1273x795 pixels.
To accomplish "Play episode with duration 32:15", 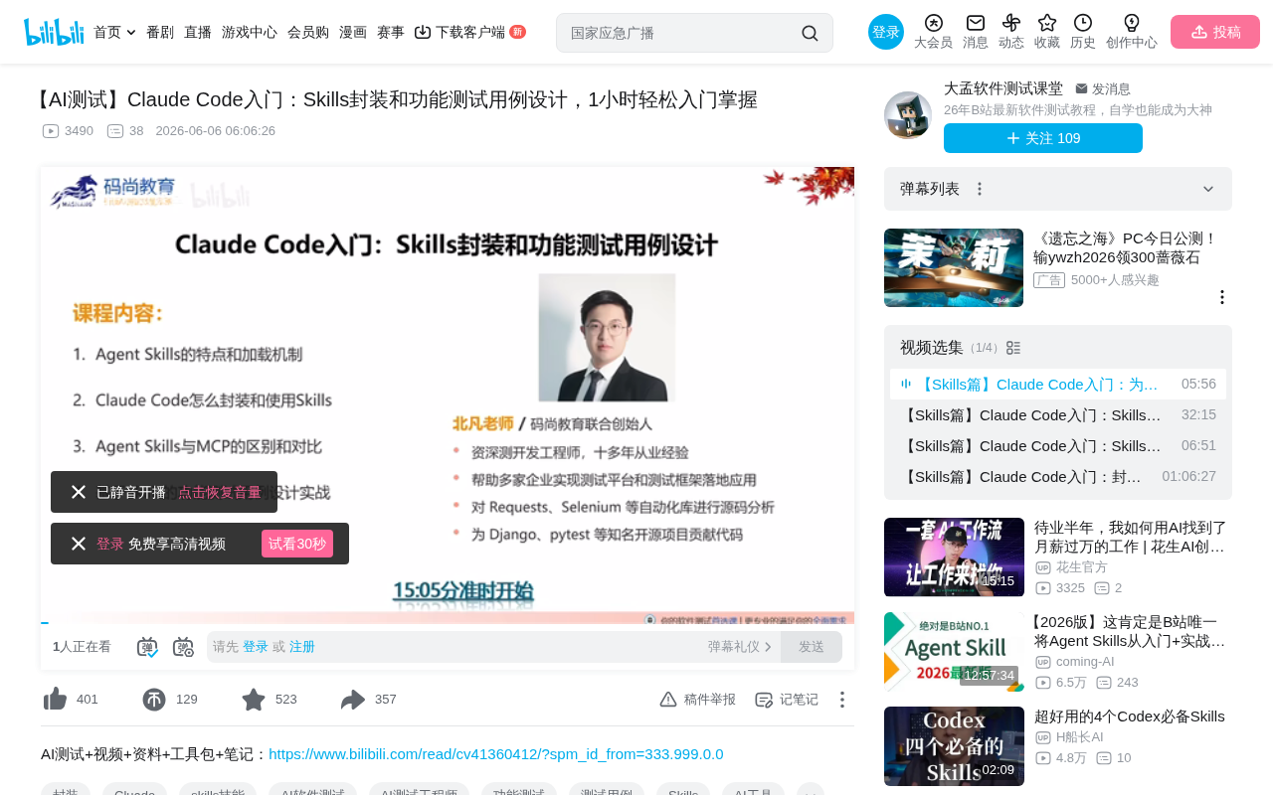I will tap(1058, 414).
